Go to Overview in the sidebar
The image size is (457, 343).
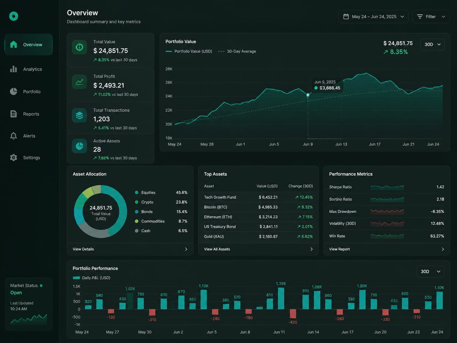pyautogui.click(x=28, y=45)
